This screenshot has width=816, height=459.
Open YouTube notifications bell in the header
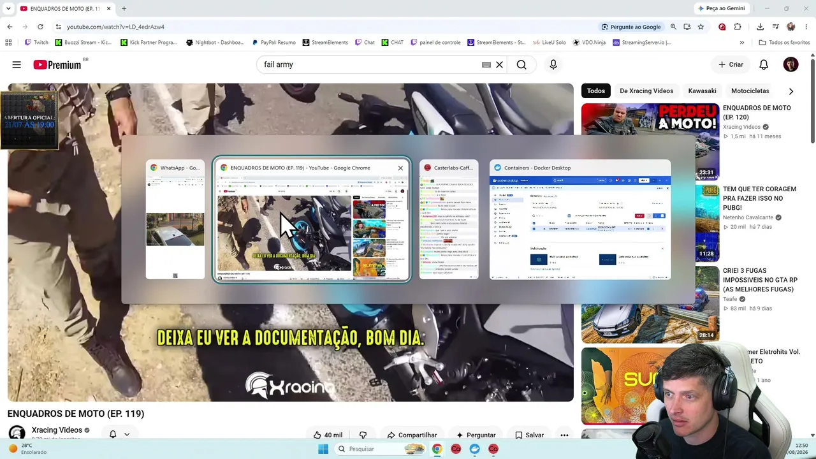coord(764,64)
